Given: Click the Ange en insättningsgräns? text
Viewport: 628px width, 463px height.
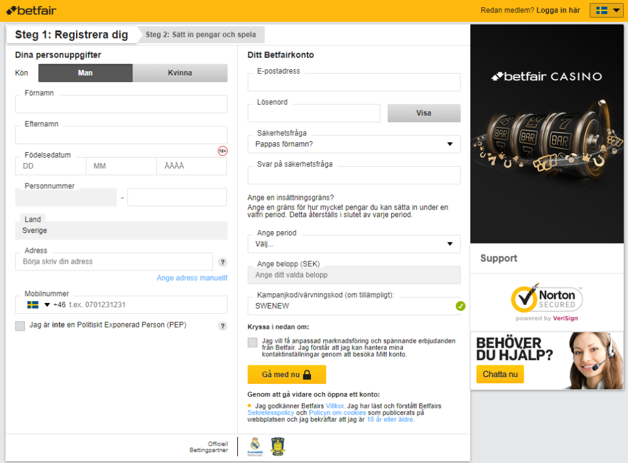Looking at the screenshot, I should (291, 197).
